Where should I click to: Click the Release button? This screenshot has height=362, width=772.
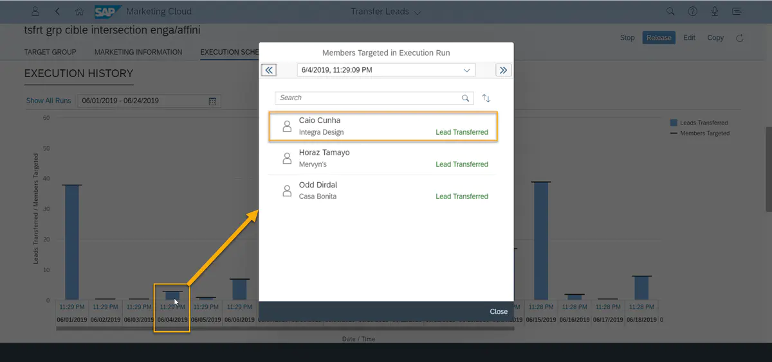[659, 38]
